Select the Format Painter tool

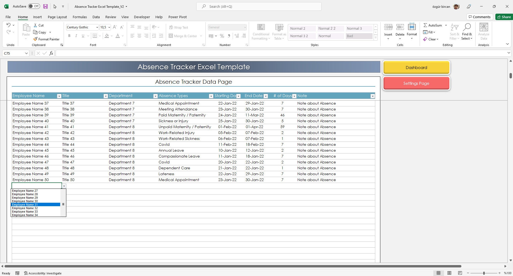click(46, 39)
